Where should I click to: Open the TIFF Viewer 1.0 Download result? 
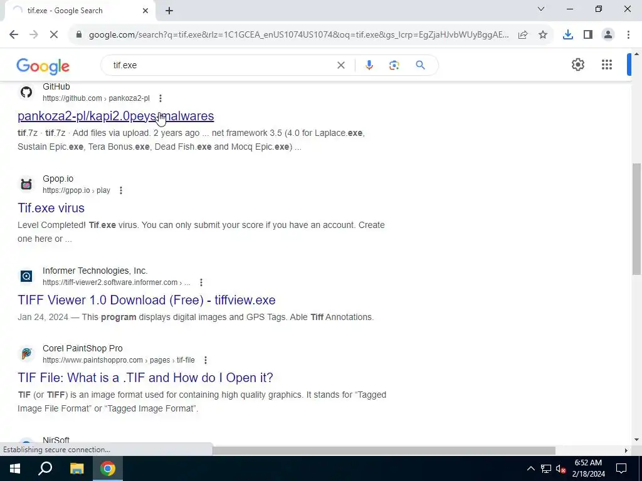tap(147, 300)
